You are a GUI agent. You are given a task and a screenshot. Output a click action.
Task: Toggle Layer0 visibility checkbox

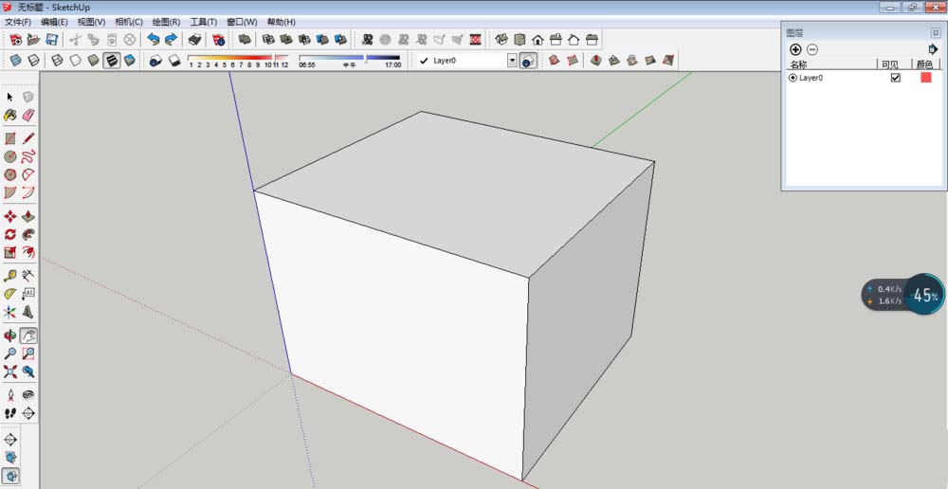click(896, 78)
